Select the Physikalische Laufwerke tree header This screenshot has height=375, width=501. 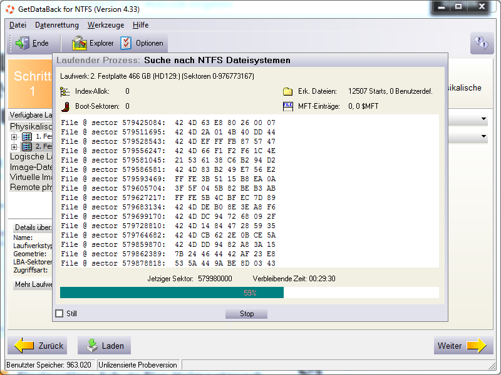31,127
